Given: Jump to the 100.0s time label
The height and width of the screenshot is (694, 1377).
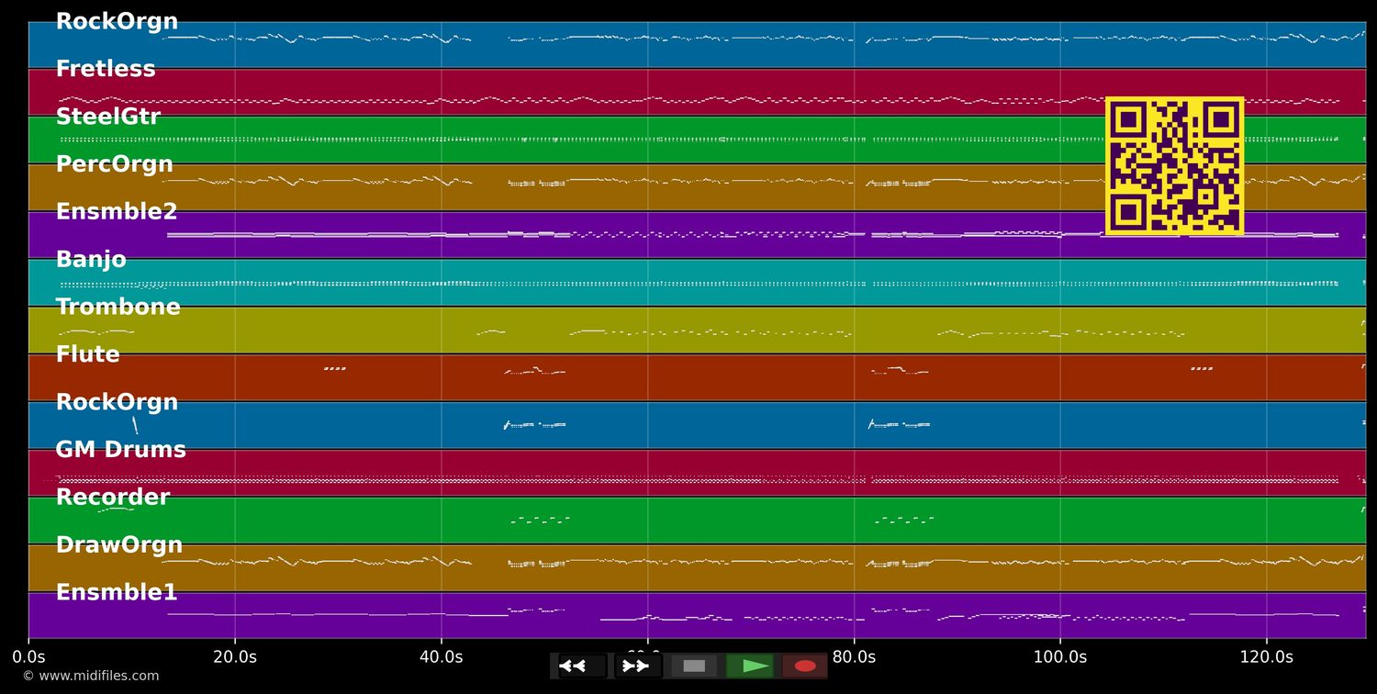Looking at the screenshot, I should click(x=1059, y=657).
